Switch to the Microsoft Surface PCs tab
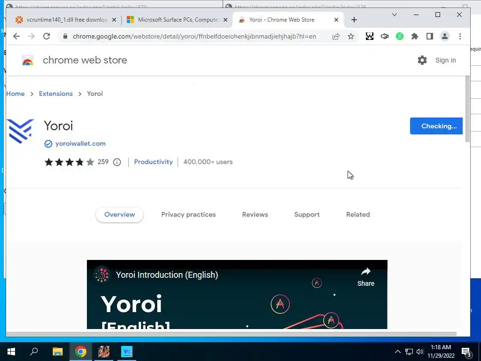 coord(177,20)
